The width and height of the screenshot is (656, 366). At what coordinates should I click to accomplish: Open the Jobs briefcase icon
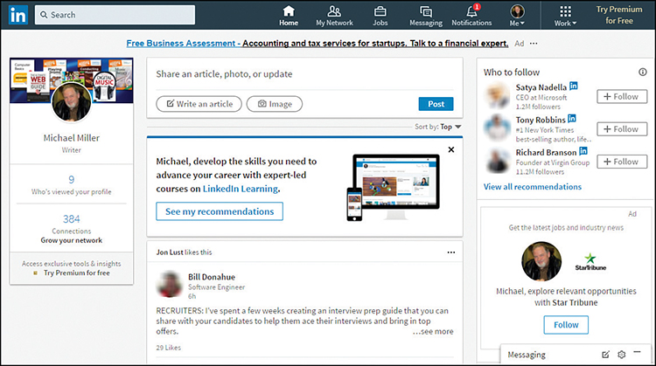tap(380, 11)
